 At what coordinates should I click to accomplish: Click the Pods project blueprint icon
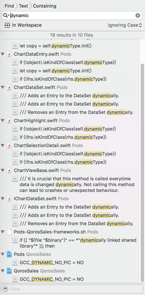pos(9,254)
